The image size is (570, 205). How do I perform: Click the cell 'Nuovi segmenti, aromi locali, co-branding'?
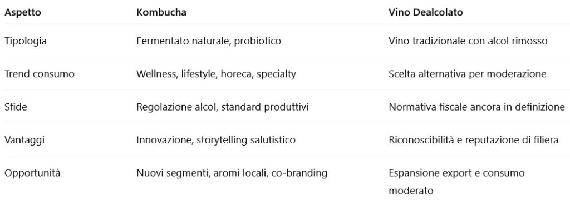(232, 173)
